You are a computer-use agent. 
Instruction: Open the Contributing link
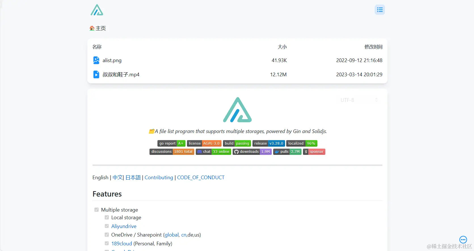[159, 178]
